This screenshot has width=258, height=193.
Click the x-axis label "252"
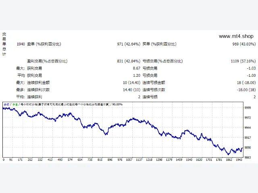pyautogui.click(x=30, y=160)
